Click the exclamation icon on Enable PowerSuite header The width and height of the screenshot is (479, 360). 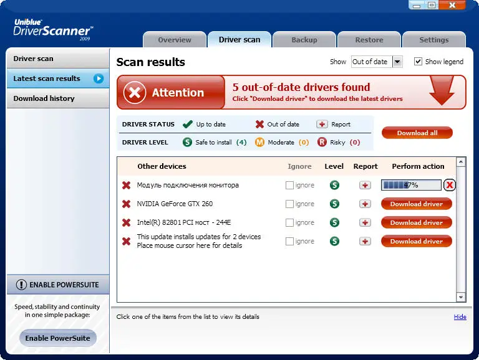tap(21, 285)
